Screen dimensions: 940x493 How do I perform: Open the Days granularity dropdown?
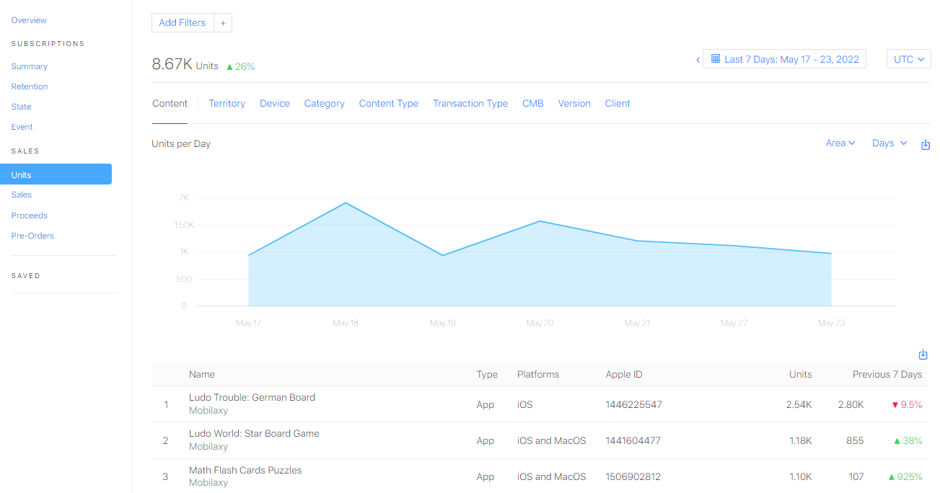(x=889, y=143)
